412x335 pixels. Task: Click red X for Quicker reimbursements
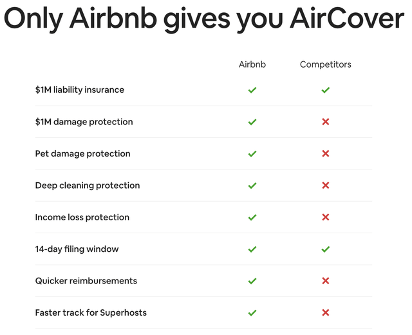(x=325, y=281)
